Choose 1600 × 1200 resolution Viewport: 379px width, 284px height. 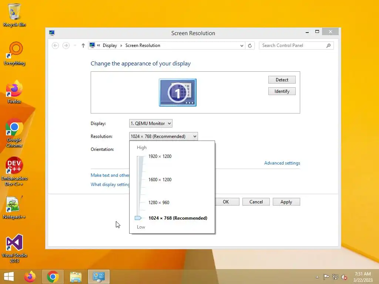(x=160, y=179)
